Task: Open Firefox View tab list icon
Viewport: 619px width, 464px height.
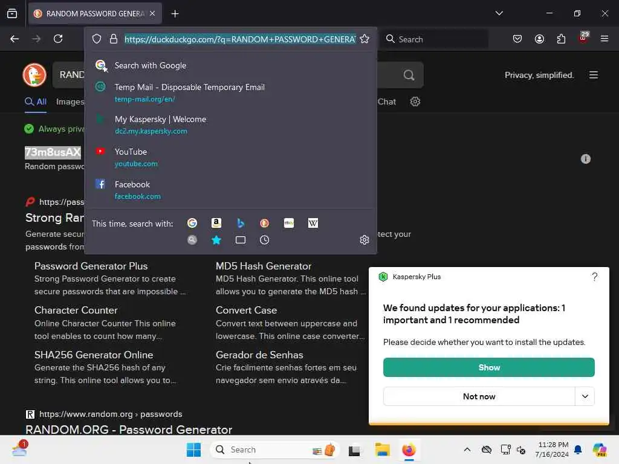Action: 12,13
